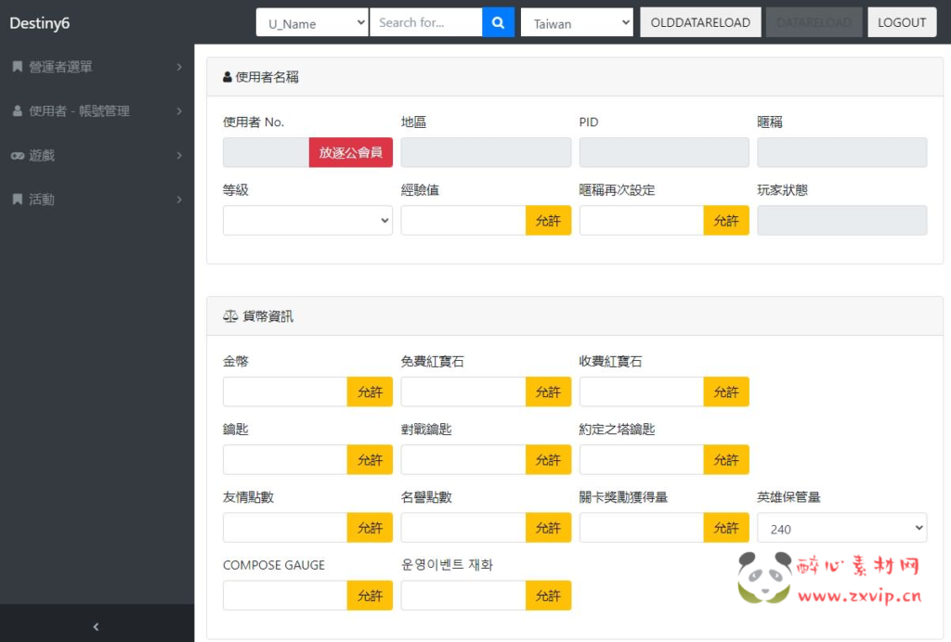The width and height of the screenshot is (951, 642).
Task: Collapse the sidebar using the arrow icon
Action: 96,626
